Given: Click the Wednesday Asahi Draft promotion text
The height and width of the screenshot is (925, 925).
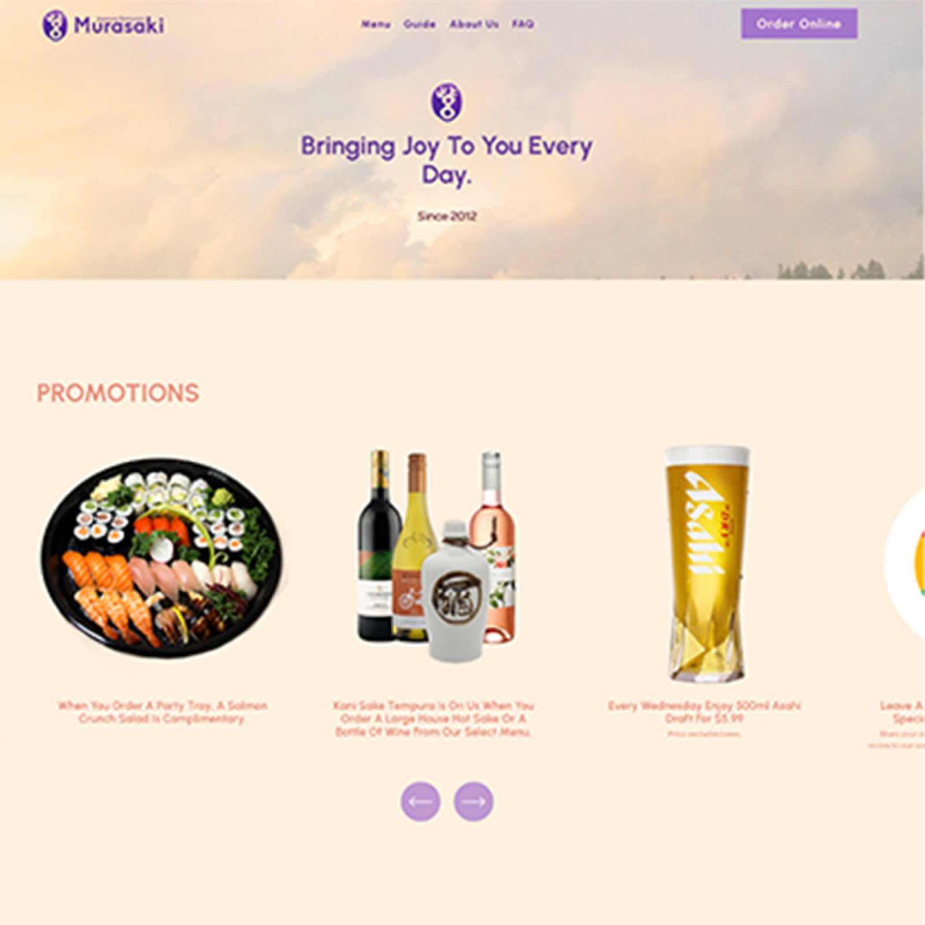Looking at the screenshot, I should point(704,712).
